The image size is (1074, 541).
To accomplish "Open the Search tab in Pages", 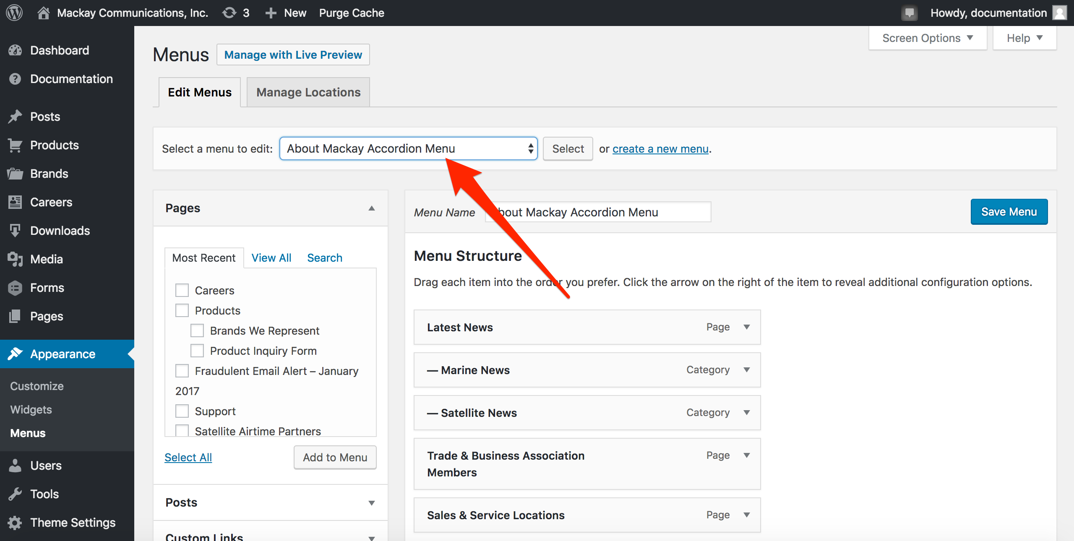I will (x=325, y=258).
